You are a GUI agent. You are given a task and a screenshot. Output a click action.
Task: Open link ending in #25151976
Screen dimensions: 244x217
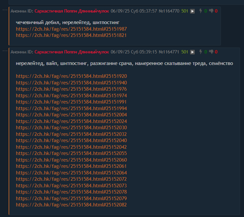(x=71, y=89)
